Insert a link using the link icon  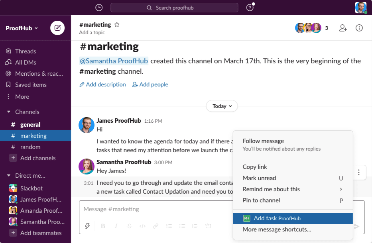click(155, 226)
